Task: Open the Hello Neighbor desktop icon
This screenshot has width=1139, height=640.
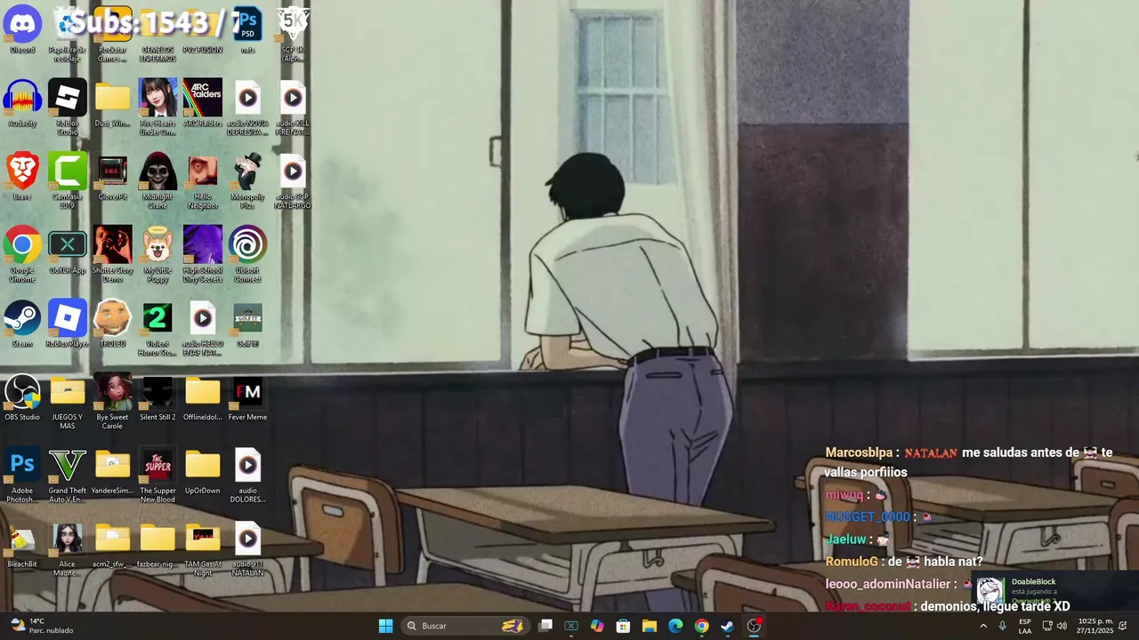Action: point(203,180)
